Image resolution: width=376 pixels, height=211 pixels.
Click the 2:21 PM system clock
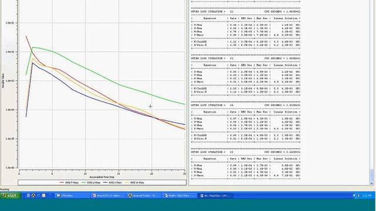tap(367, 195)
